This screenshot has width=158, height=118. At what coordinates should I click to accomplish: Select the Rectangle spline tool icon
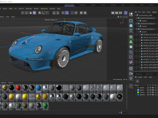point(131,21)
